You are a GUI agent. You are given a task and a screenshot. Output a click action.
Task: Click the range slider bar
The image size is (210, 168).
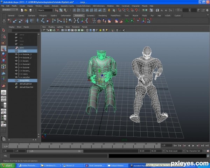tap(55, 151)
